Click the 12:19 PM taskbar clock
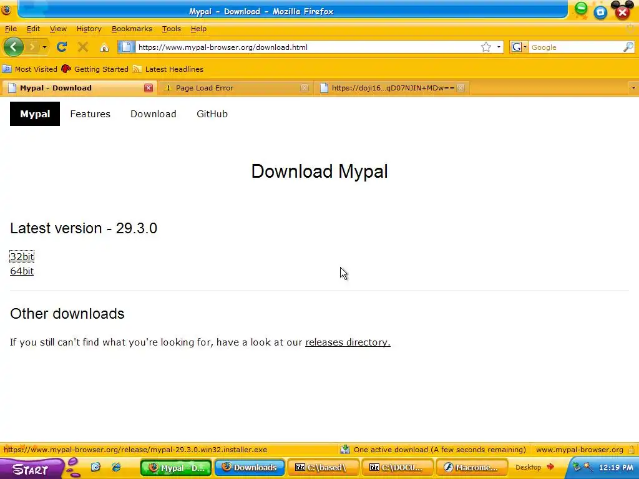Viewport: 639px width, 479px height. click(616, 468)
